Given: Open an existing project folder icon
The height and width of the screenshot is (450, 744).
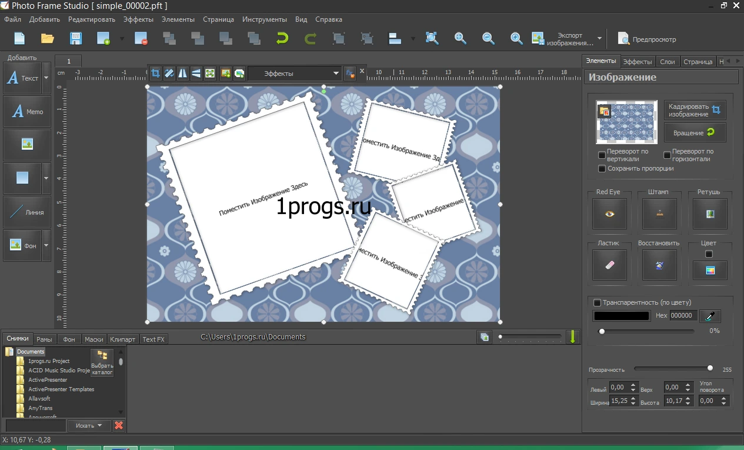Looking at the screenshot, I should tap(48, 39).
